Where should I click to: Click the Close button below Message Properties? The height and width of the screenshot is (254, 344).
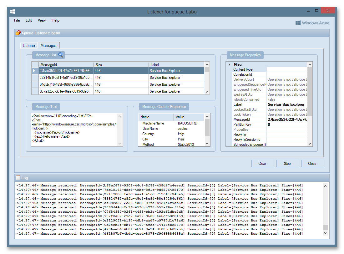pyautogui.click(x=312, y=164)
